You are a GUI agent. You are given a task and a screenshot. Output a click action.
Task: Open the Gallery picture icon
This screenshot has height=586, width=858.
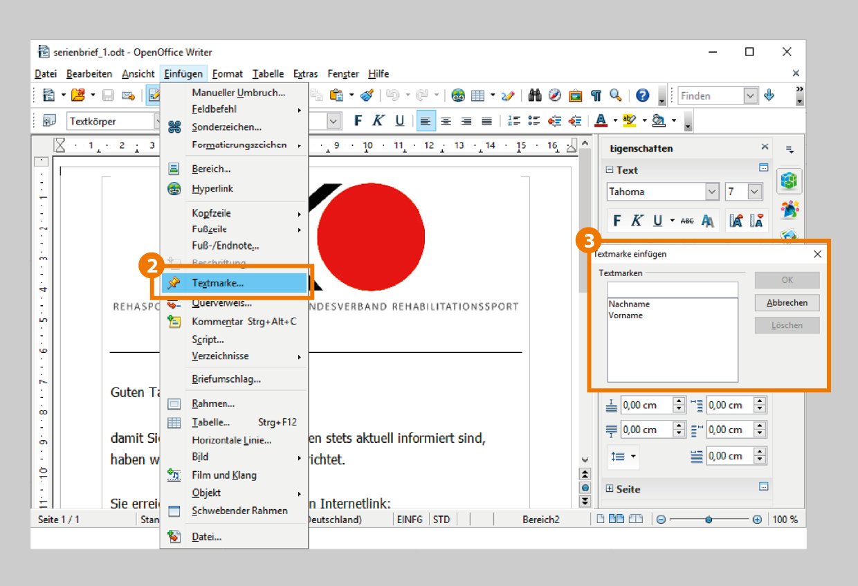(x=575, y=95)
